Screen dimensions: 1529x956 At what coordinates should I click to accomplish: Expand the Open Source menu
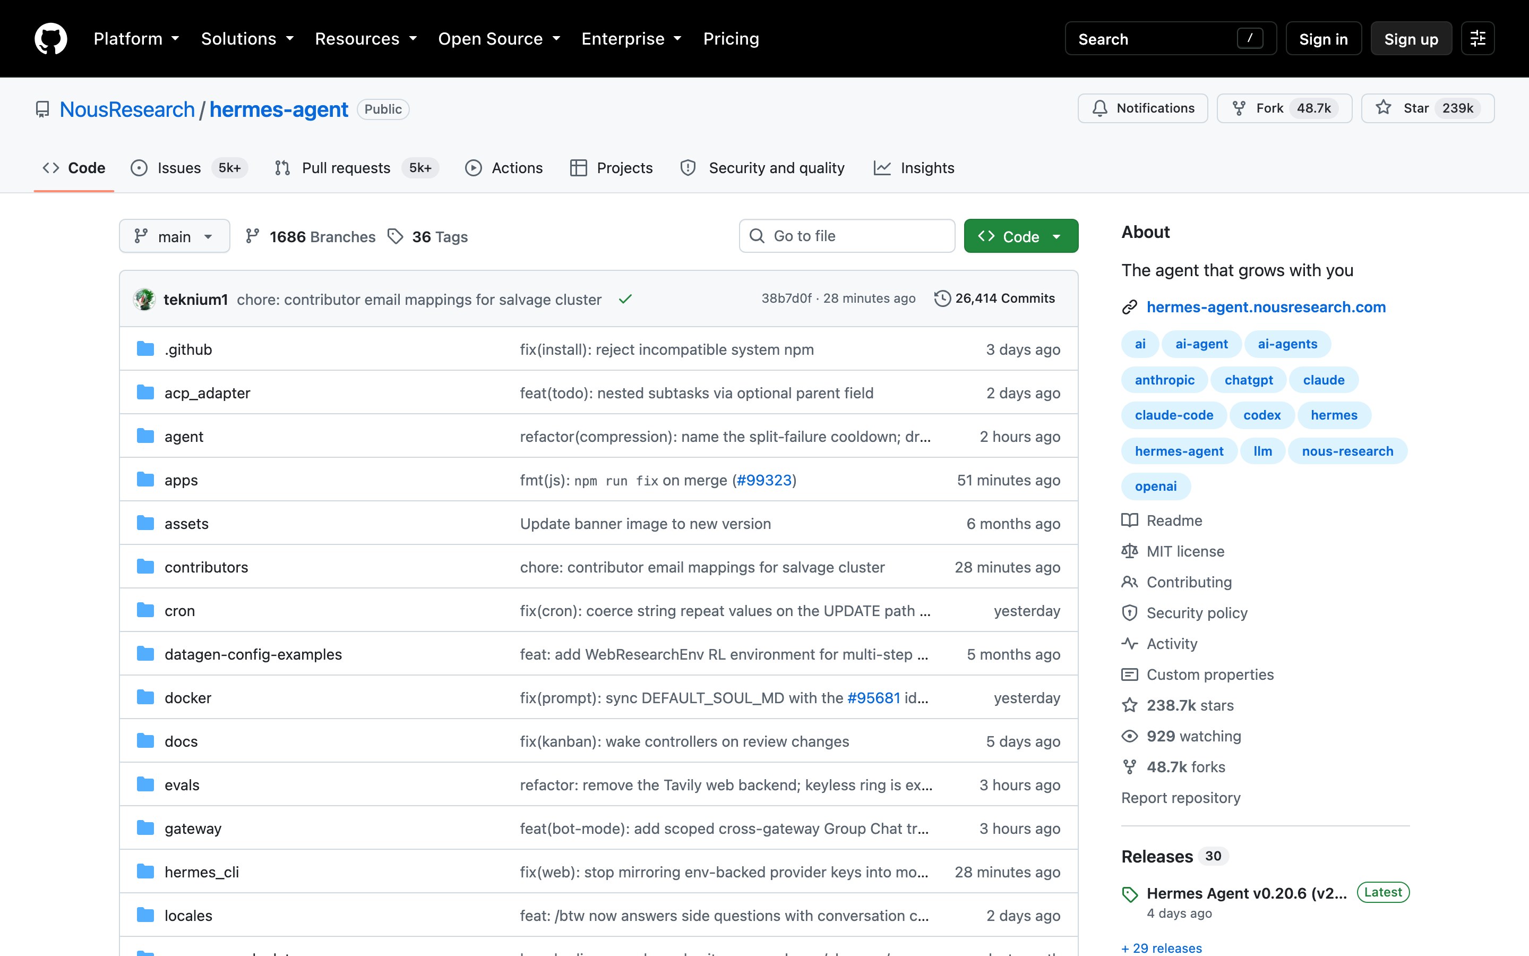pyautogui.click(x=499, y=39)
